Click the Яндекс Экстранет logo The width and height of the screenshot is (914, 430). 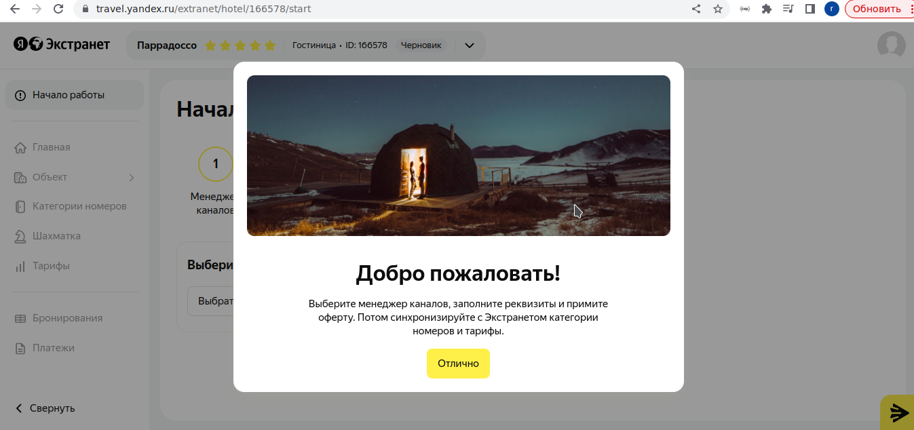point(61,44)
